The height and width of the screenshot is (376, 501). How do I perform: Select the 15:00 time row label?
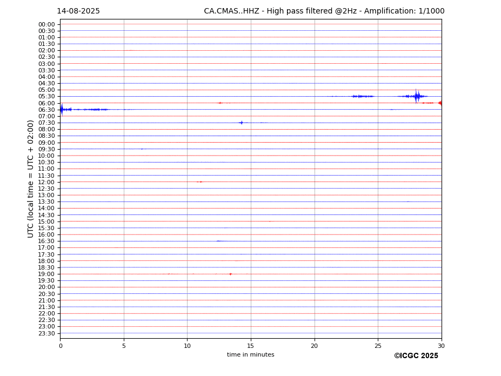click(46, 221)
